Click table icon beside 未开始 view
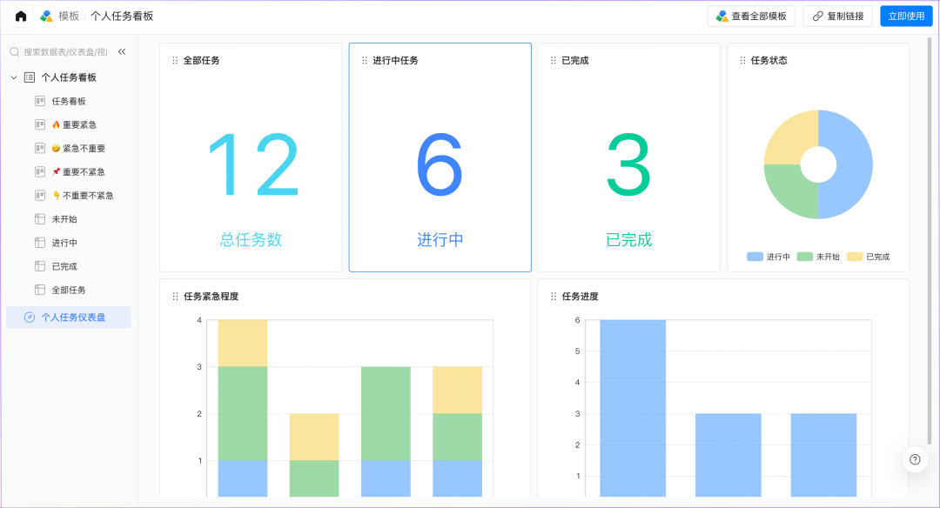 point(40,219)
